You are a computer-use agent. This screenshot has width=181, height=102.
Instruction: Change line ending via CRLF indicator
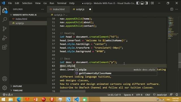coord(148,95)
